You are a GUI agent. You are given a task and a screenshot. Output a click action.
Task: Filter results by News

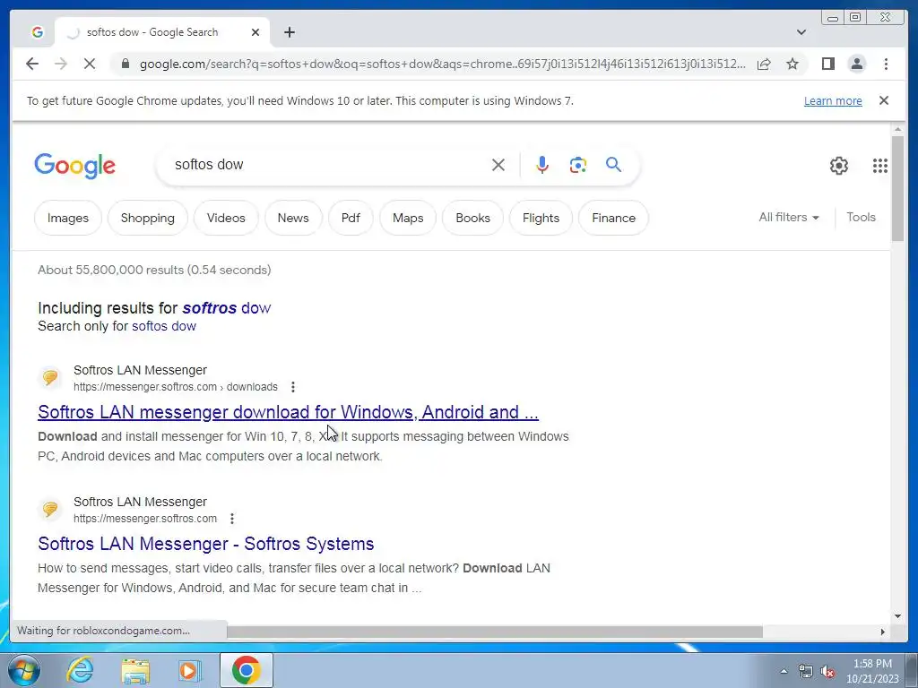click(x=293, y=218)
